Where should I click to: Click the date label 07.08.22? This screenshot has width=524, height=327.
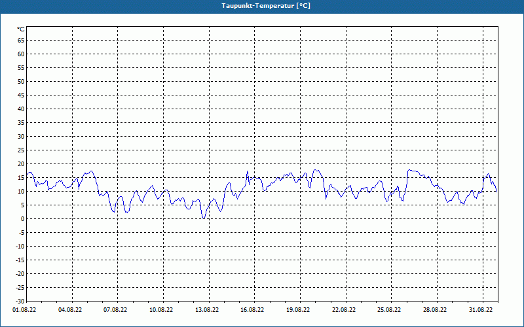coord(115,310)
